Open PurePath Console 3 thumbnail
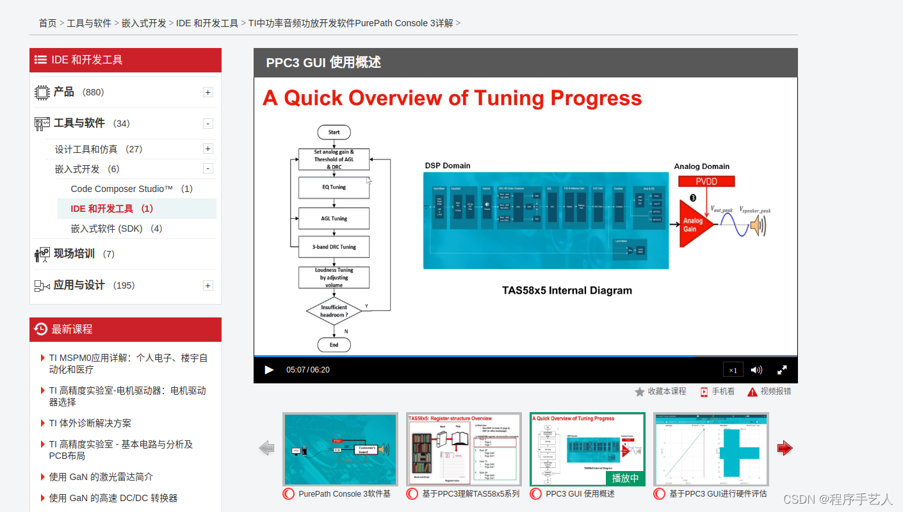 tap(340, 449)
